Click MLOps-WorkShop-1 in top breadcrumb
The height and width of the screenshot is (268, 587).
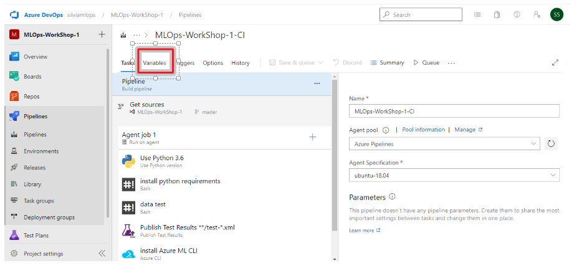pyautogui.click(x=137, y=15)
